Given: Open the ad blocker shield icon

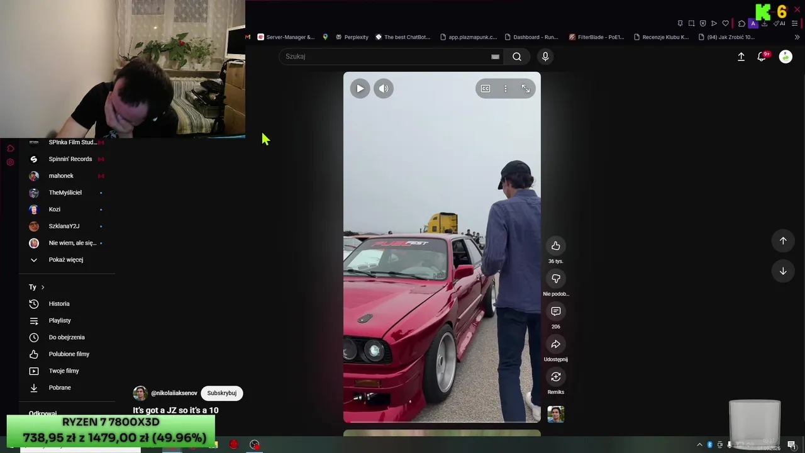Looking at the screenshot, I should click(x=702, y=23).
